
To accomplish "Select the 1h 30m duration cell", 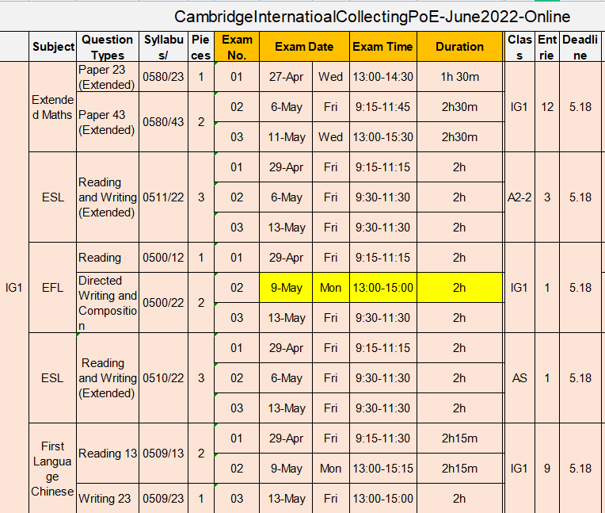I will click(x=460, y=77).
